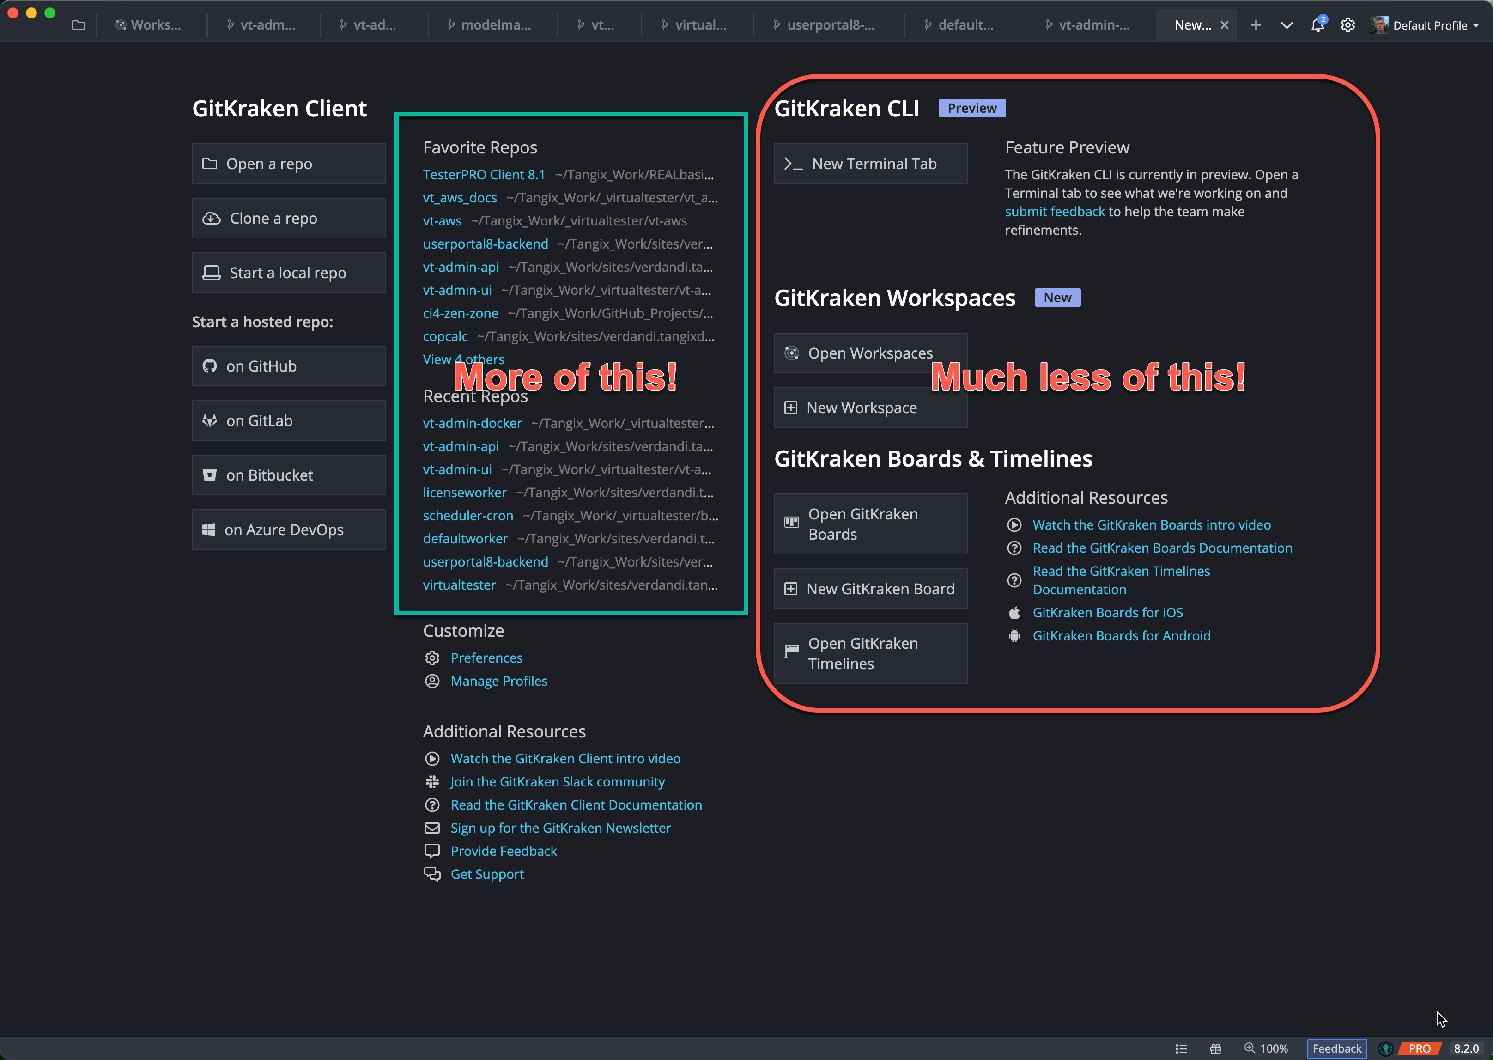
Task: Click View 4 others link
Action: click(x=463, y=359)
